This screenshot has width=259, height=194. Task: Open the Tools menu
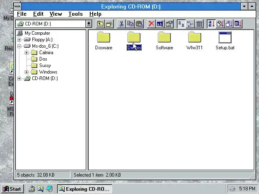click(76, 14)
